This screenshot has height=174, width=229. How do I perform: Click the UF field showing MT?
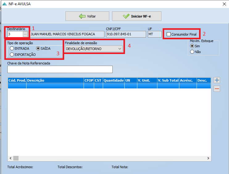click(x=155, y=34)
